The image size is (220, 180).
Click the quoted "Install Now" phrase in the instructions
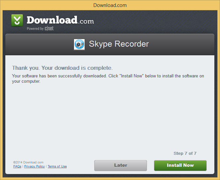pyautogui.click(x=131, y=76)
